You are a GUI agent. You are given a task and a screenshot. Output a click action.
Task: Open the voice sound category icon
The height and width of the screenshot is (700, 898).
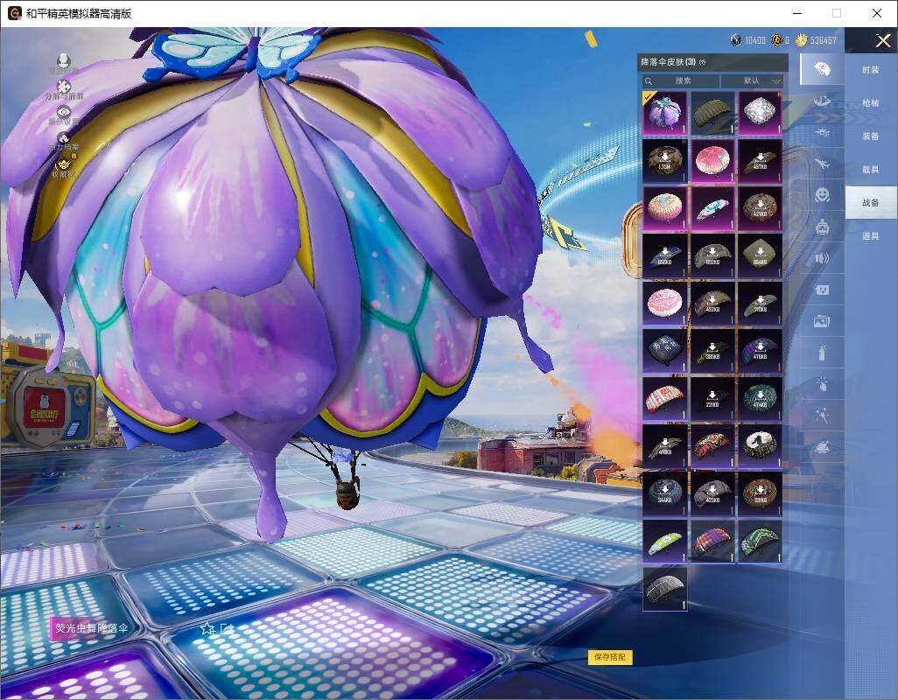(x=822, y=258)
